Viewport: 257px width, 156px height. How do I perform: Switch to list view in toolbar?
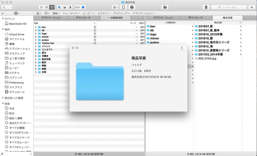pos(46,7)
